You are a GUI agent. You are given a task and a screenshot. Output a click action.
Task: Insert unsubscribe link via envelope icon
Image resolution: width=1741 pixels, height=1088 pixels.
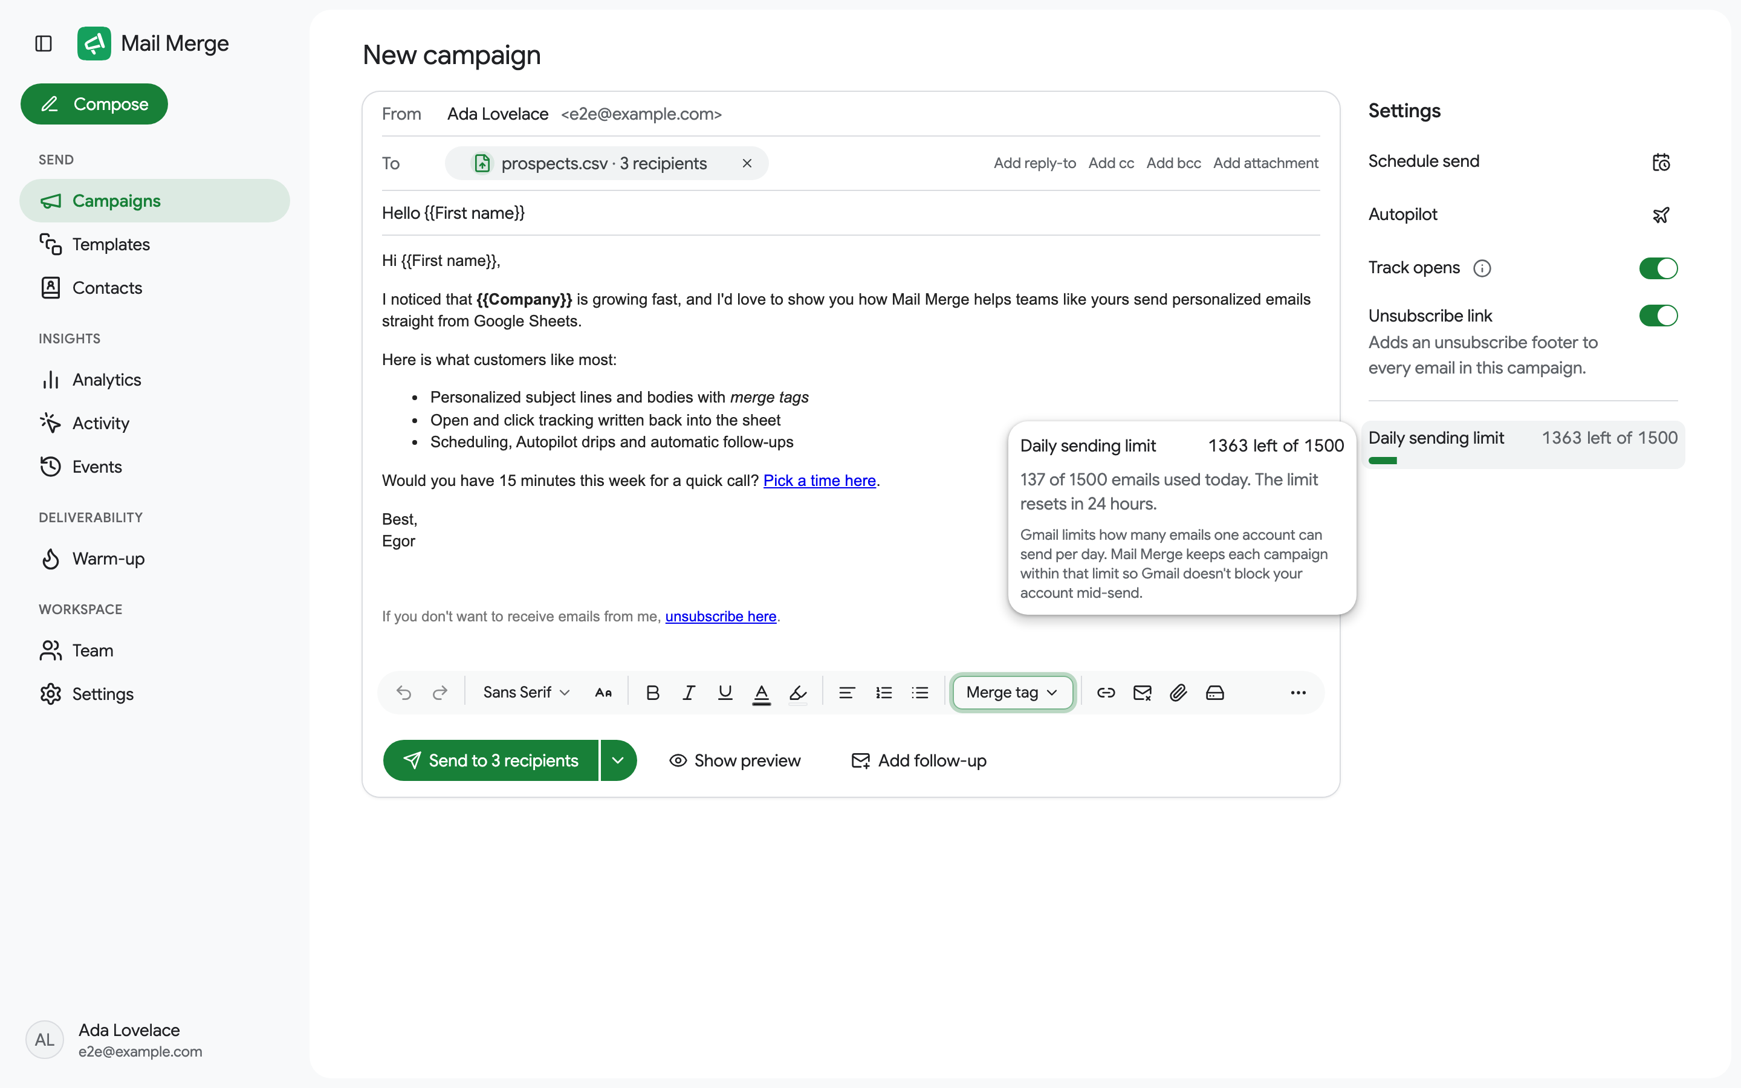[x=1143, y=692]
